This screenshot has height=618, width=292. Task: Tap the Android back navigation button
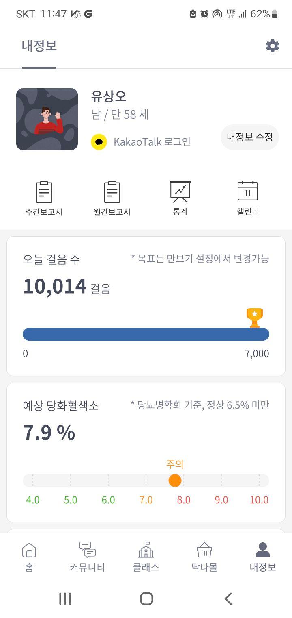pos(228,598)
